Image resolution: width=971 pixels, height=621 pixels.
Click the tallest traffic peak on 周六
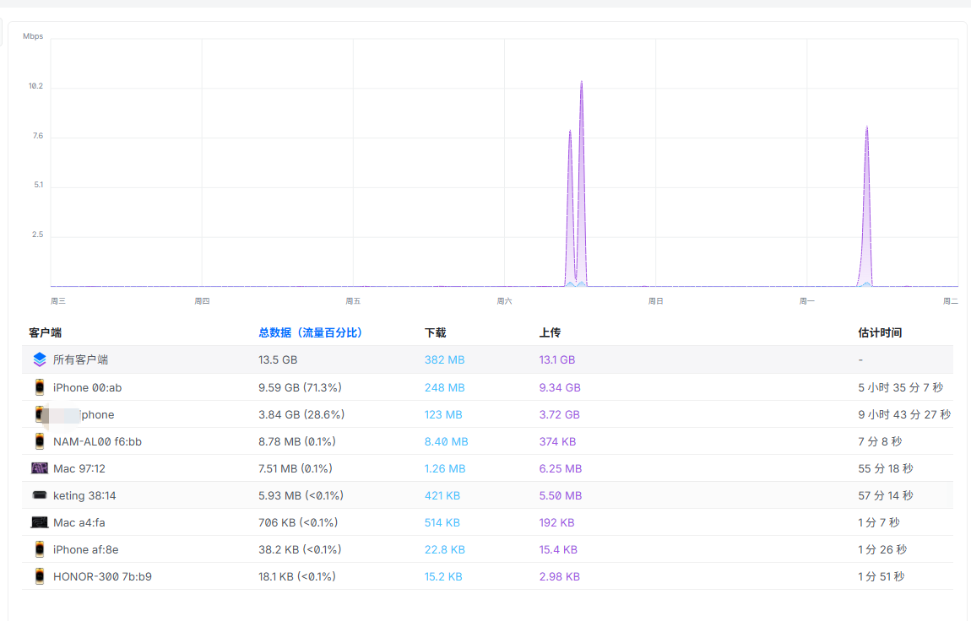(x=582, y=84)
